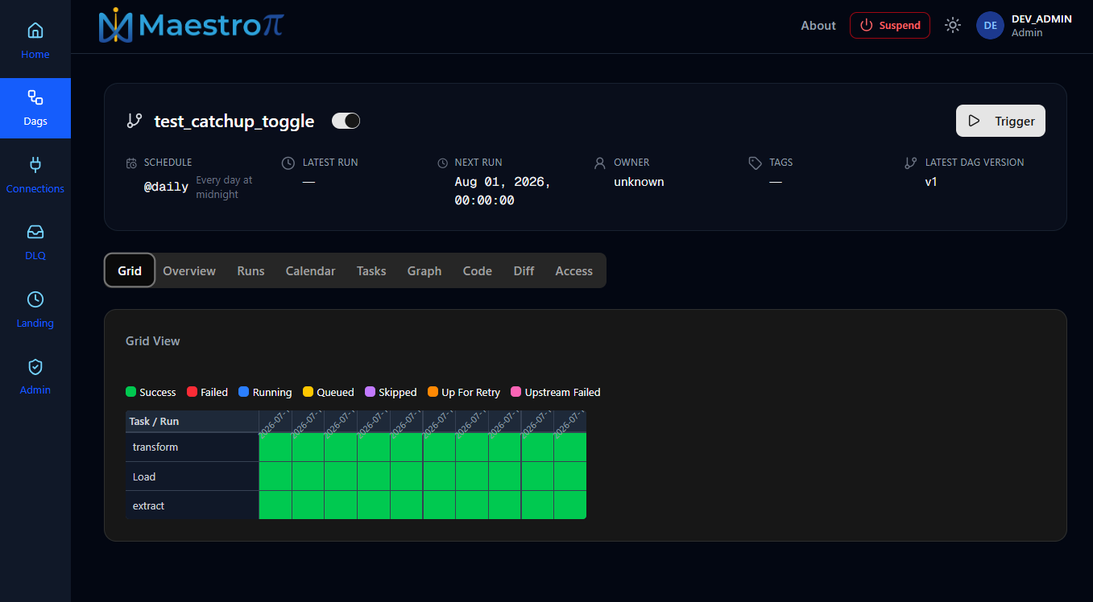Open the Calendar tab
Image resolution: width=1093 pixels, height=602 pixels.
[310, 271]
